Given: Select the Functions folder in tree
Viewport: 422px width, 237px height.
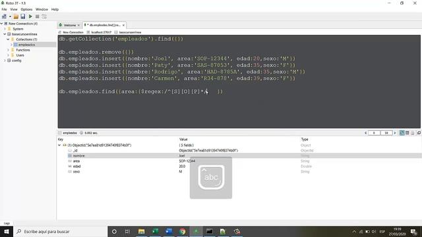Looking at the screenshot, I should coord(23,50).
